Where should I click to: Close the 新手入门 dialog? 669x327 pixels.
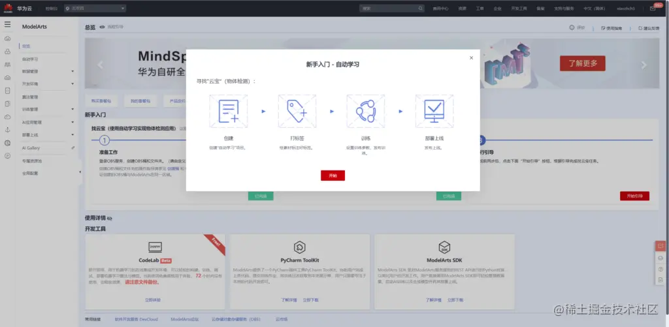coord(471,58)
